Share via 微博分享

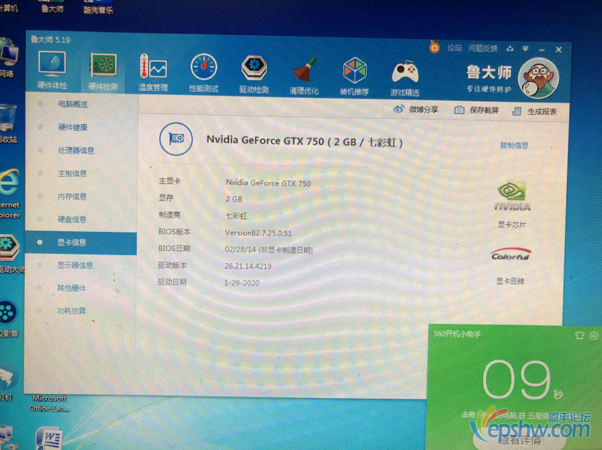tap(416, 109)
